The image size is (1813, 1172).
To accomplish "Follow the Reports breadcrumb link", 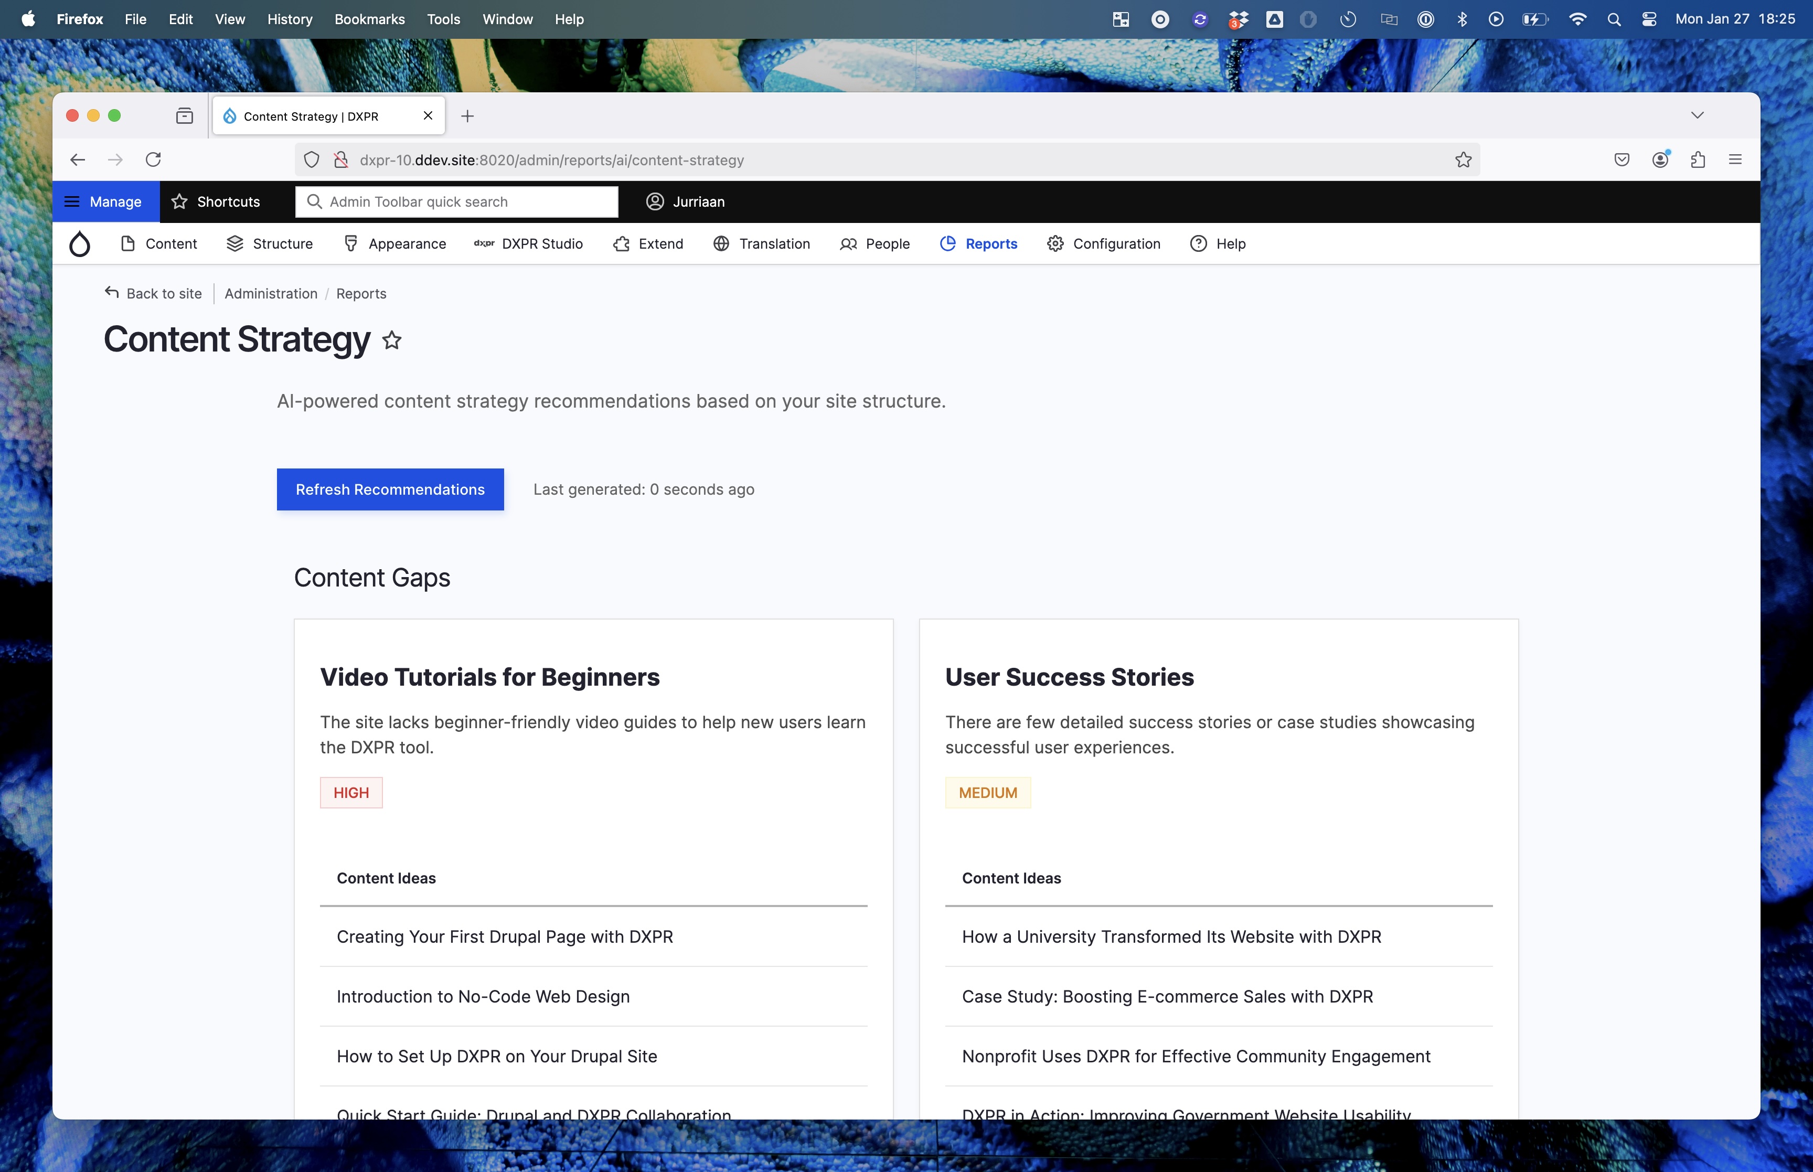I will 361,294.
